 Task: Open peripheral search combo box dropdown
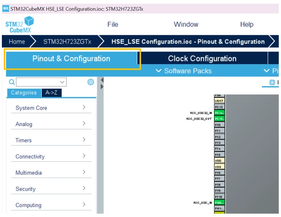(62, 82)
